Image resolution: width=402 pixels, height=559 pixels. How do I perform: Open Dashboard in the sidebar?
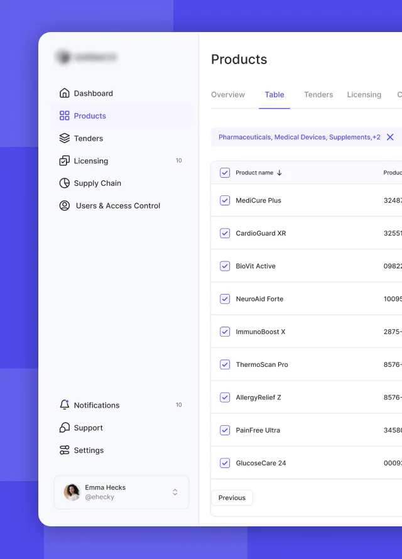(x=121, y=93)
